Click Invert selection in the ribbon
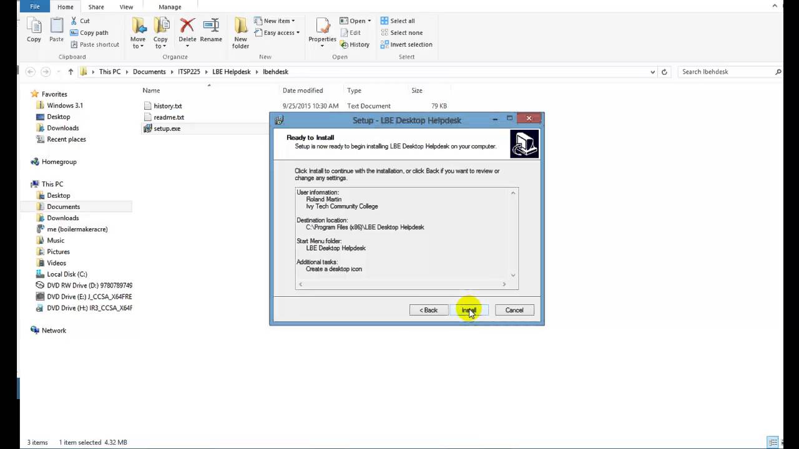The width and height of the screenshot is (799, 449). (406, 44)
